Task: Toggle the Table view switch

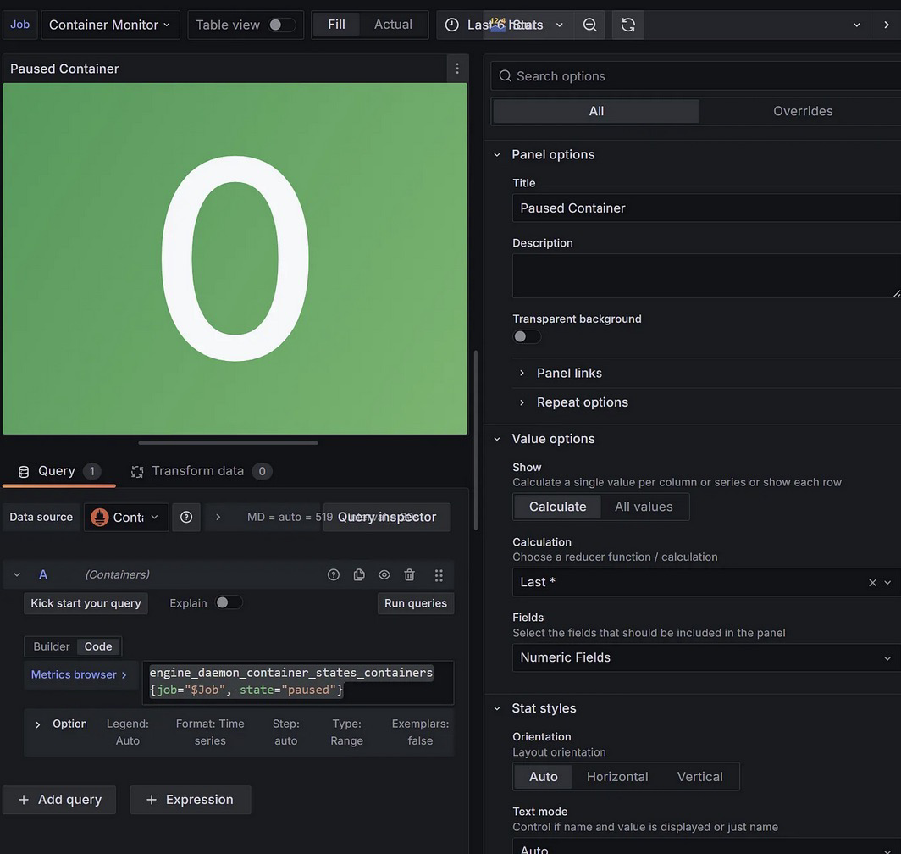Action: [281, 25]
